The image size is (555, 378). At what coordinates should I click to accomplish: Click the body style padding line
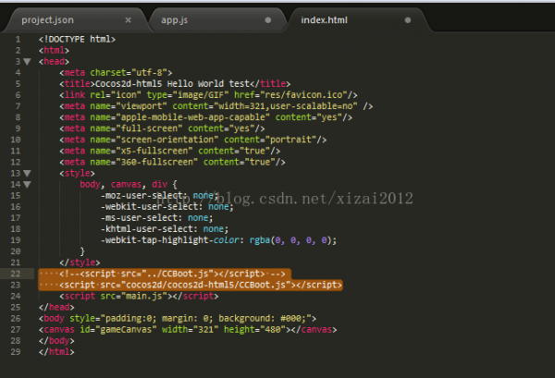178,319
